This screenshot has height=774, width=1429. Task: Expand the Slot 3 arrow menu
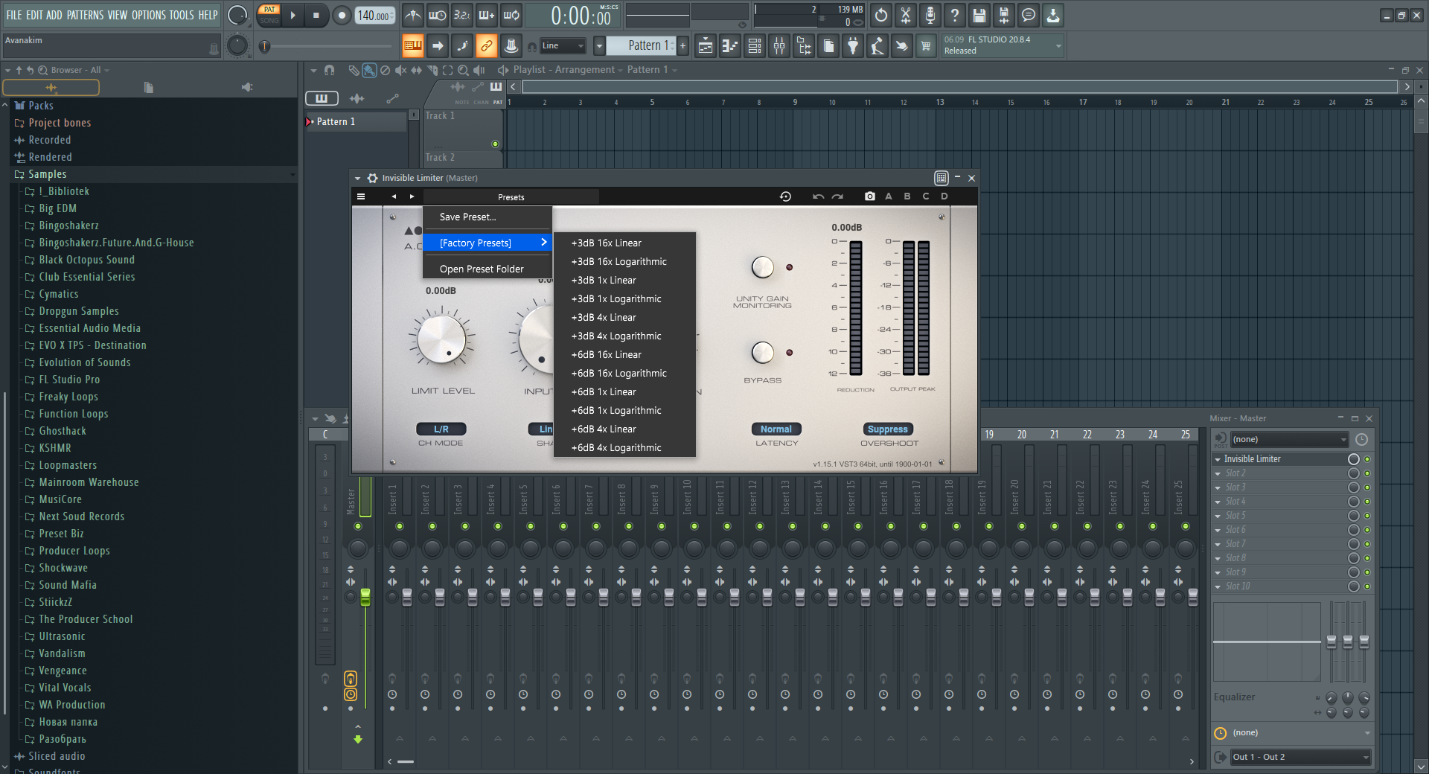coord(1218,488)
